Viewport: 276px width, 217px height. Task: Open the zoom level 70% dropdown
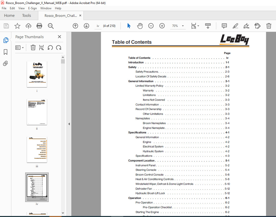(183, 26)
